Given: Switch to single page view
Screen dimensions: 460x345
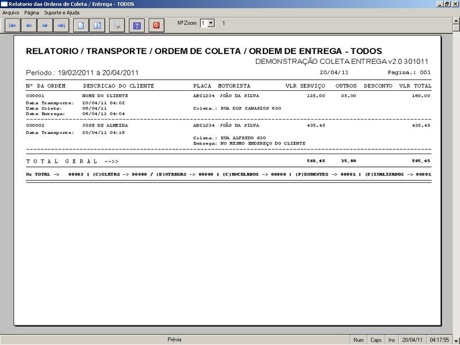Looking at the screenshot, I should coord(80,25).
